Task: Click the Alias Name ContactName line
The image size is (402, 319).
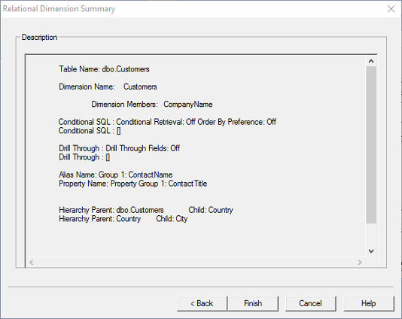Action: 116,175
